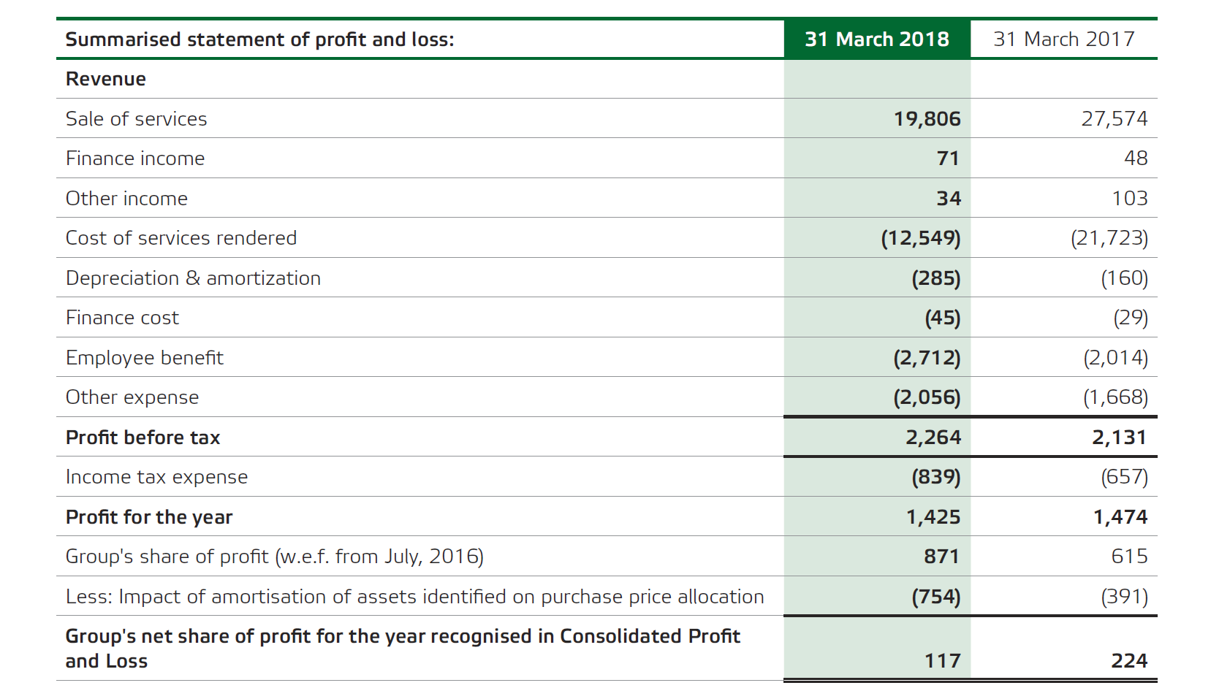Select the Profit for the year 2017 value 1,474
The image size is (1211, 699).
[x=1120, y=517]
